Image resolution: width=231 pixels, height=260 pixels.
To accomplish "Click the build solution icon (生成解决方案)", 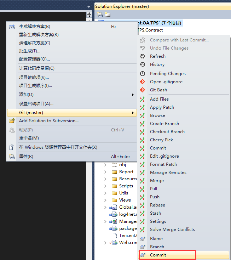I will [x=12, y=27].
